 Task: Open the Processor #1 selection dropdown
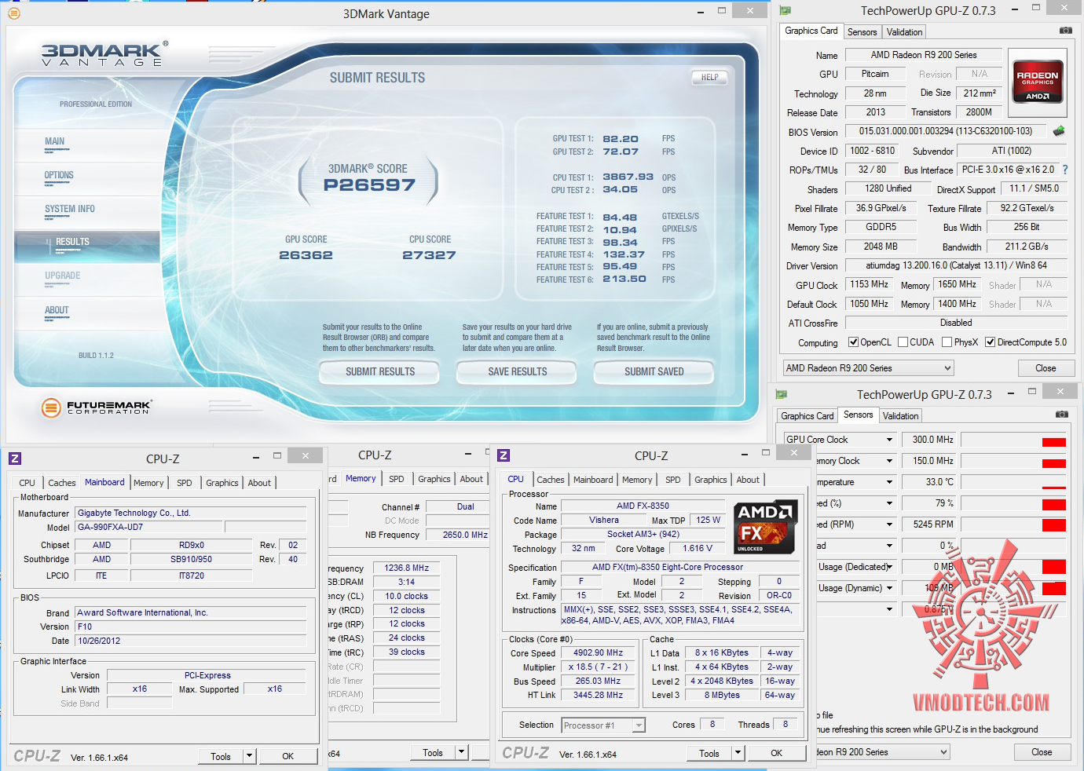tap(603, 725)
